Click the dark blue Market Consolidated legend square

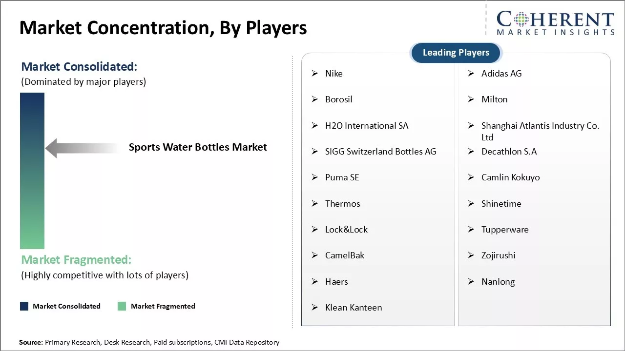[x=24, y=306]
